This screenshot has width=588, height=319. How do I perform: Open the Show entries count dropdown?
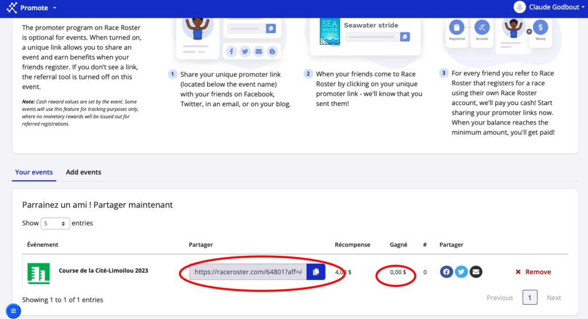[x=55, y=223]
